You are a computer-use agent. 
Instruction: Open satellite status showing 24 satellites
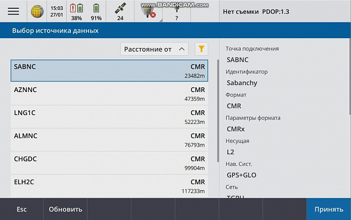tap(120, 11)
